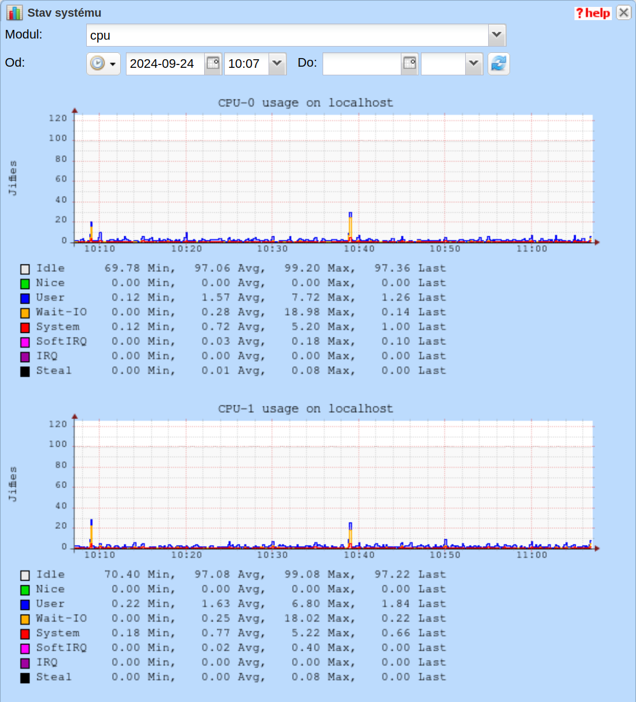Click the CPU-1 System red swatch
The height and width of the screenshot is (702, 636).
tap(25, 634)
